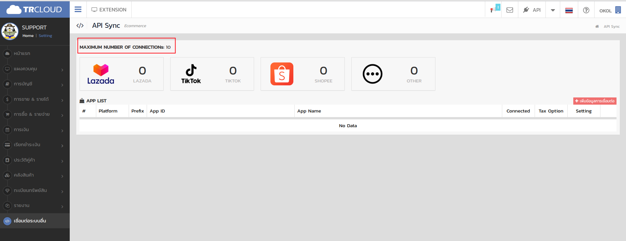
Task: Click the Setting column header
Action: tap(584, 111)
